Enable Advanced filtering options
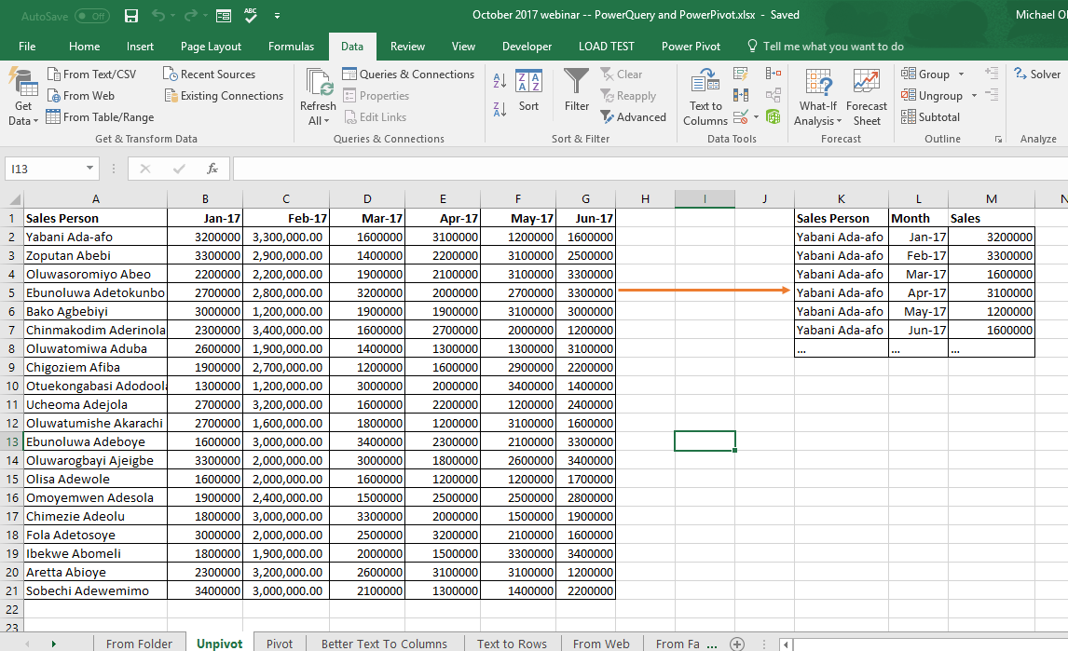Viewport: 1068px width, 651px height. click(635, 117)
